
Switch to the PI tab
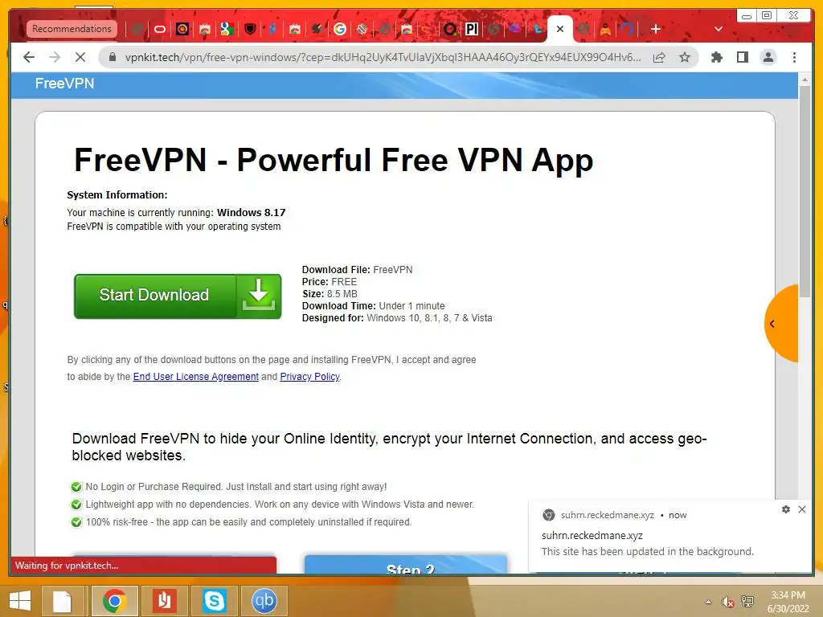click(x=472, y=29)
